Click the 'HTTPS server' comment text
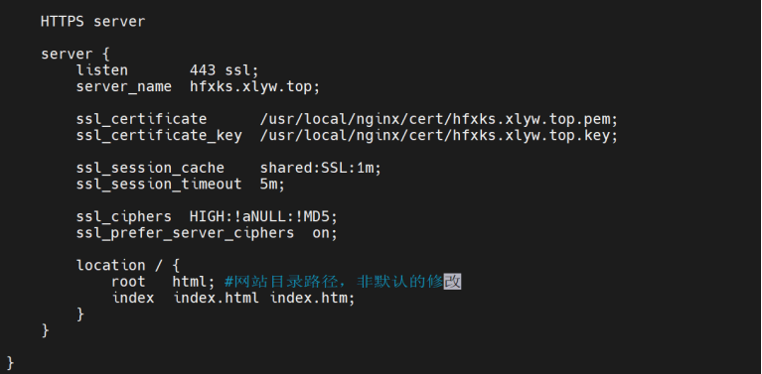The width and height of the screenshot is (762, 374). click(92, 22)
